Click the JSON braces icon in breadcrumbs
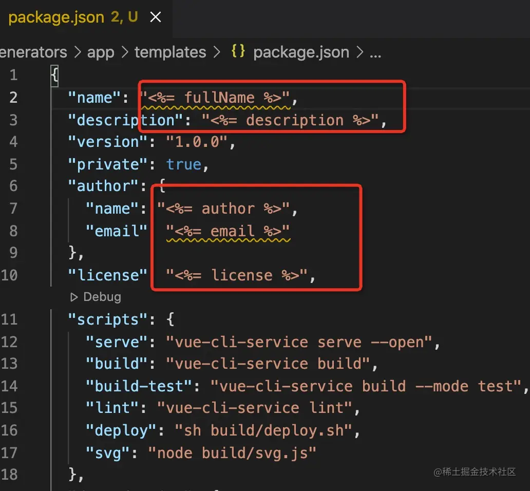Image resolution: width=530 pixels, height=491 pixels. 238,51
